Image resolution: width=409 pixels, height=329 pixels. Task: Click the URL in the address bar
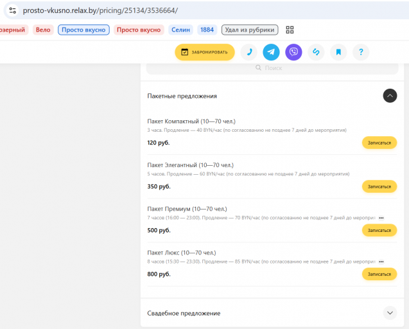[100, 10]
